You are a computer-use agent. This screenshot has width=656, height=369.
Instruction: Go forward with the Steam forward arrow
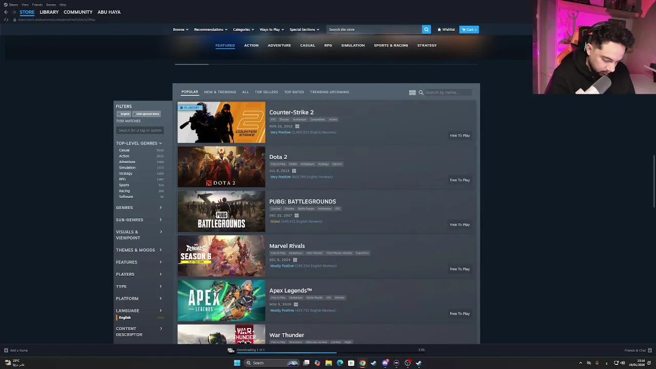pos(14,12)
